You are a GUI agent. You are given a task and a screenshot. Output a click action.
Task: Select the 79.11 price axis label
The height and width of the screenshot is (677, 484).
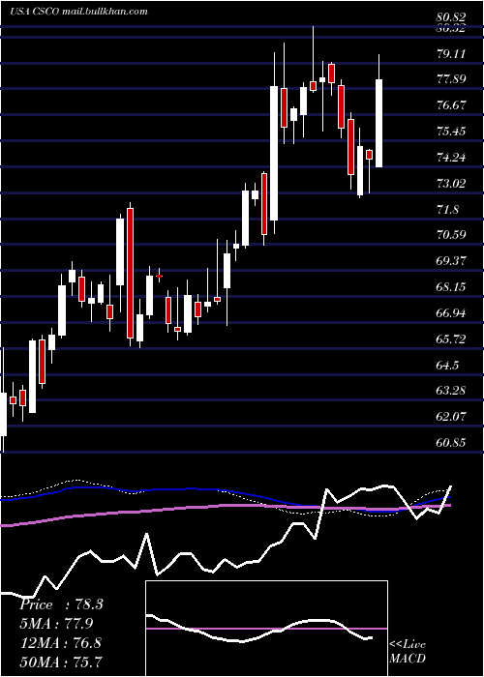[x=451, y=54]
